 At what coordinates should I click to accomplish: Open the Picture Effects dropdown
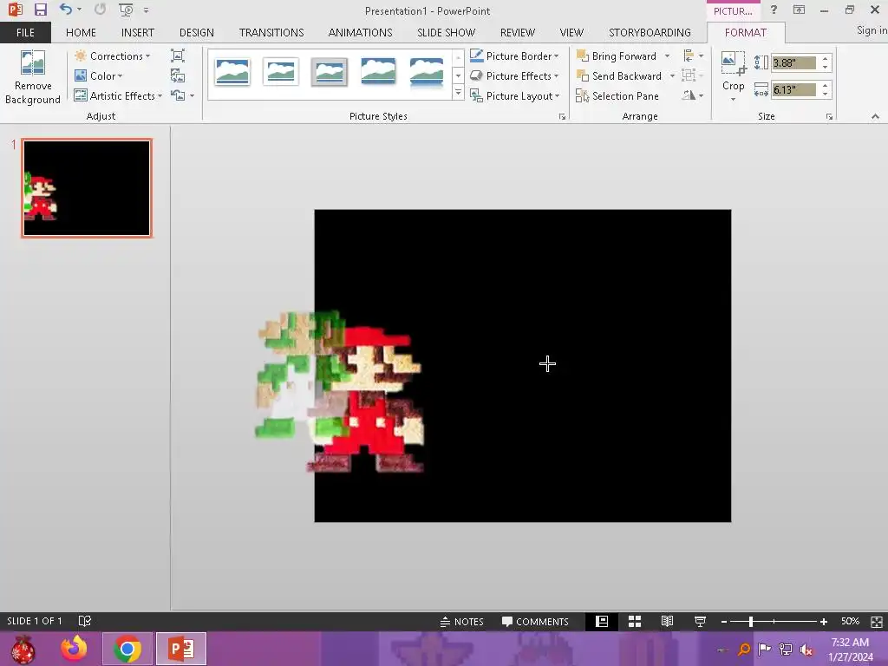(x=514, y=76)
